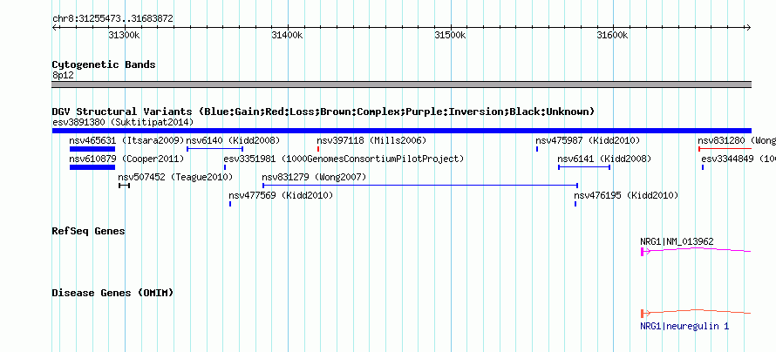Click nsv477569 (Kidd2010) variant label
The image size is (776, 352).
pos(281,195)
